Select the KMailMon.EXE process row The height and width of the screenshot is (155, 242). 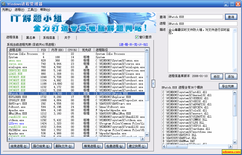[76, 113]
